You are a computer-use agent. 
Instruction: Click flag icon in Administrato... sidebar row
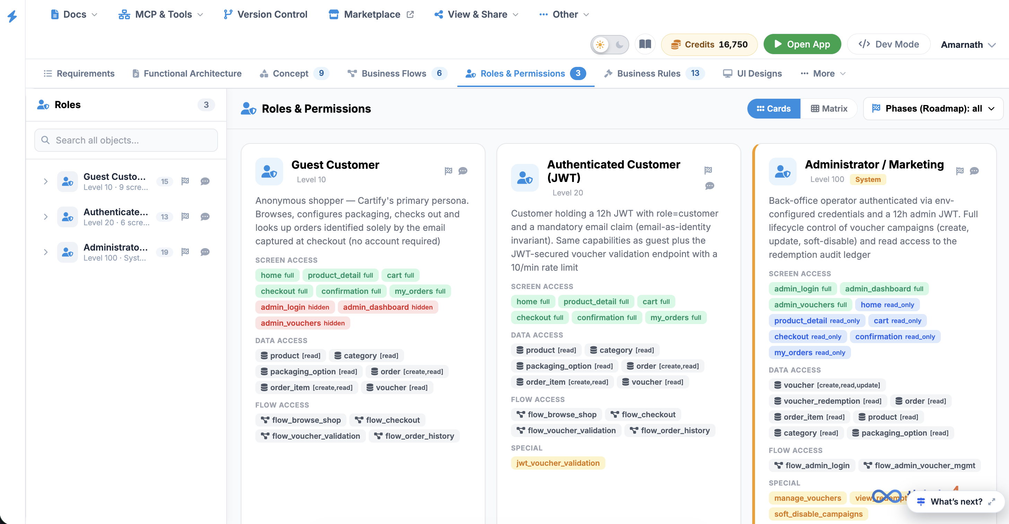coord(185,251)
